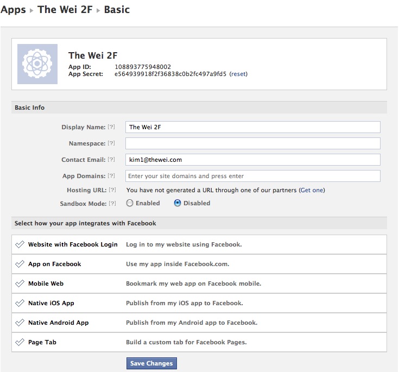The width and height of the screenshot is (399, 372).
Task: Expand the Website with Facebook Login section
Action: 73,244
